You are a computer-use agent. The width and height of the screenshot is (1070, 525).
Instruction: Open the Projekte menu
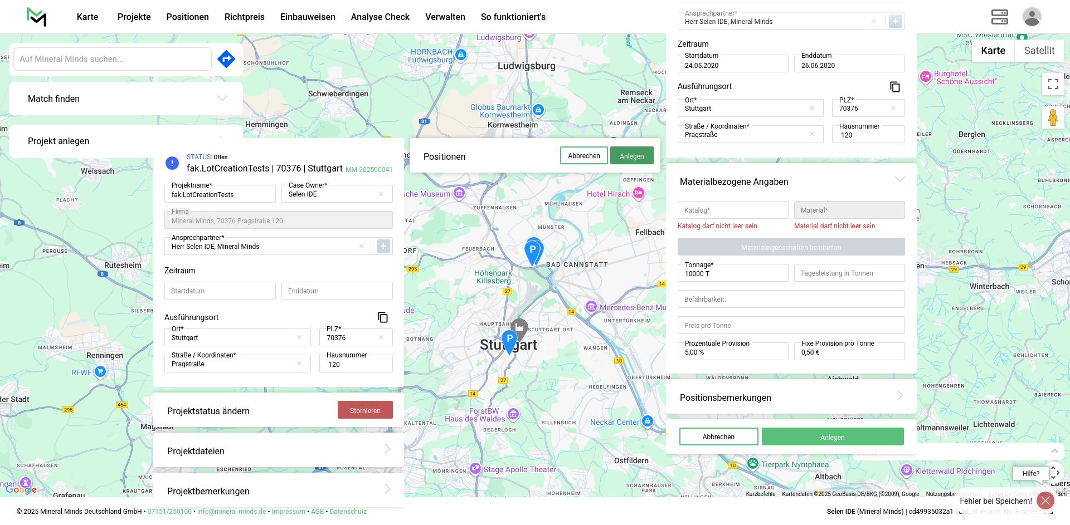pos(134,17)
